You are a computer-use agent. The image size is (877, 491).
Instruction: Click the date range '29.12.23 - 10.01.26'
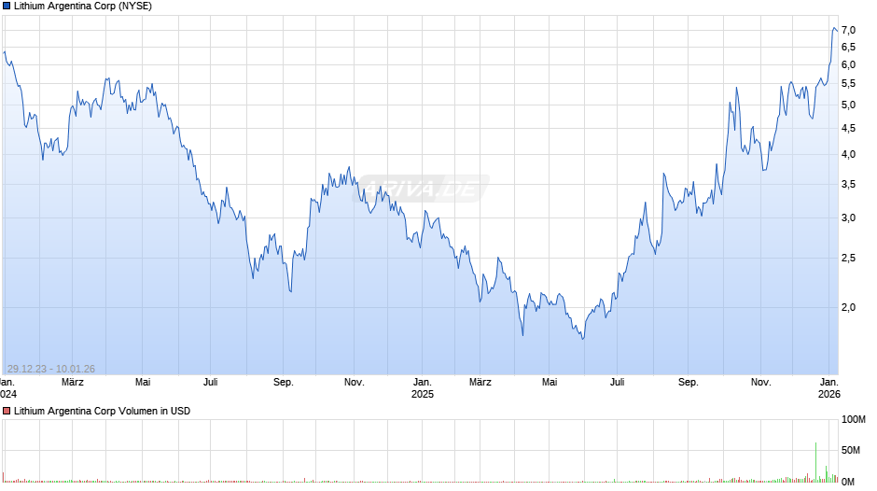click(51, 369)
